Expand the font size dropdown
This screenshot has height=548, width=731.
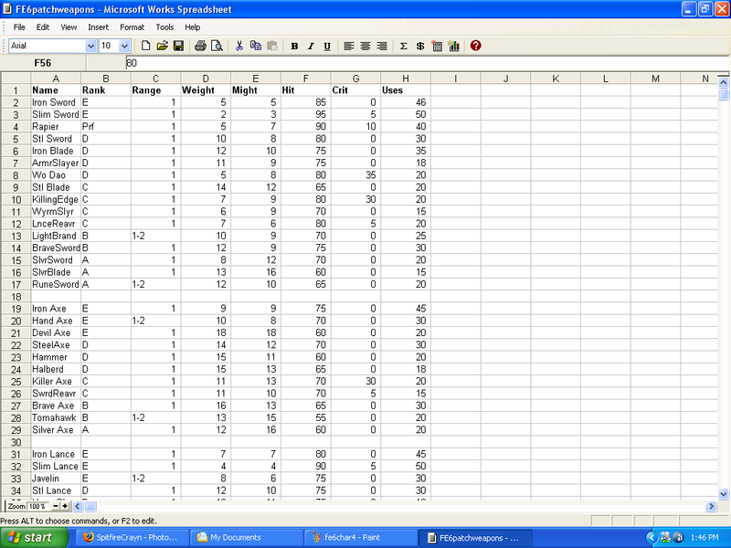point(125,46)
